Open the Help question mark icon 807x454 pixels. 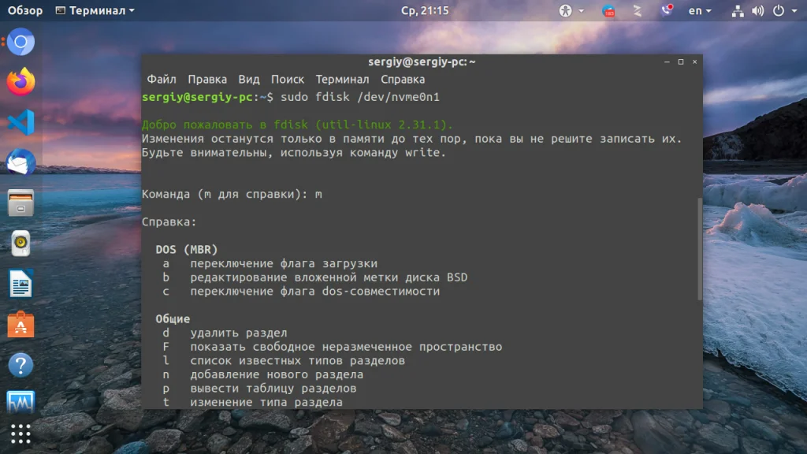point(20,365)
